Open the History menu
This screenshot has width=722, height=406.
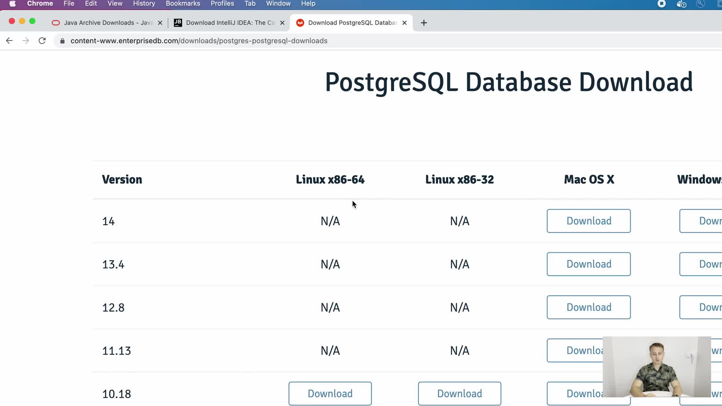coord(144,4)
